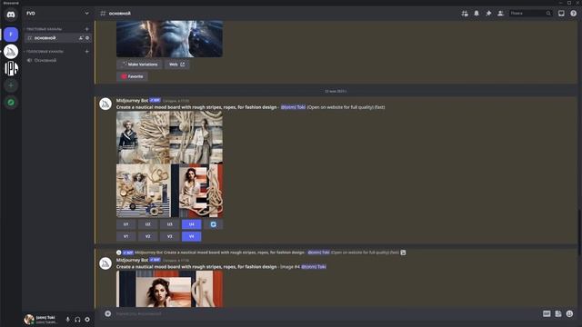Click the U3 upscale button
Viewport: 582px width, 327px height.
pyautogui.click(x=170, y=224)
